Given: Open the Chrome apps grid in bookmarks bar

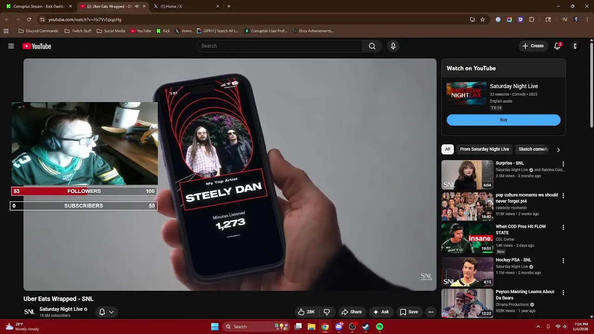Looking at the screenshot, I should (6, 31).
